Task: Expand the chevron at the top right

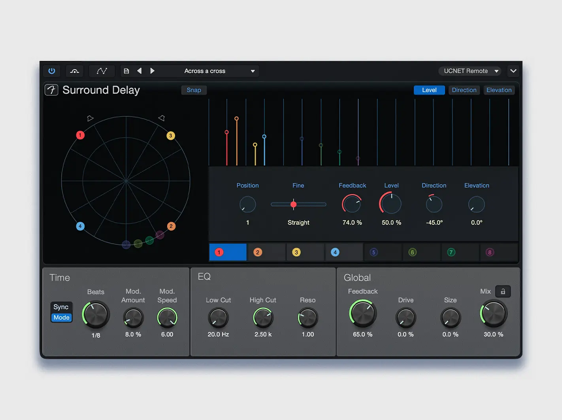Action: (513, 71)
